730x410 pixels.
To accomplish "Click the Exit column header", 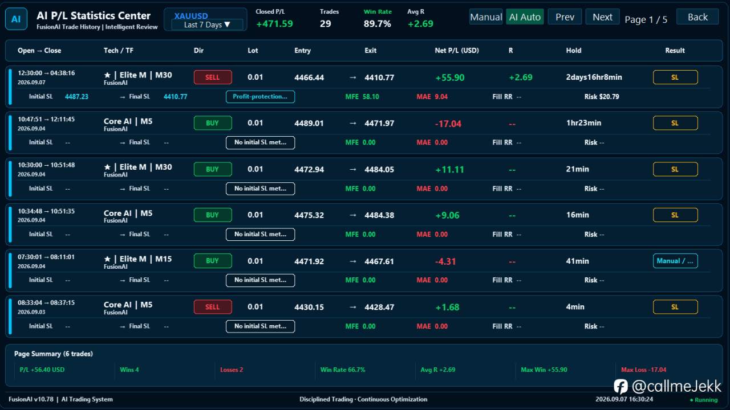I will pos(371,50).
